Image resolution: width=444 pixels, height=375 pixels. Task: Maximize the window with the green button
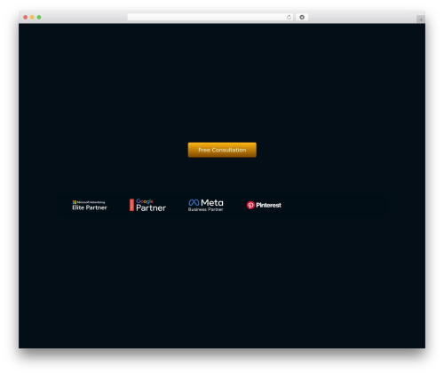(x=39, y=17)
